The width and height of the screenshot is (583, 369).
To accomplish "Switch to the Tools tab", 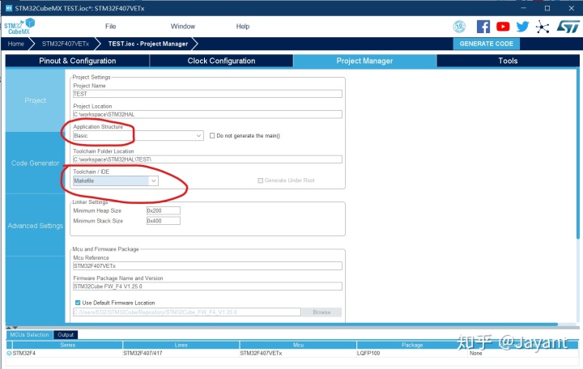I will pos(508,61).
